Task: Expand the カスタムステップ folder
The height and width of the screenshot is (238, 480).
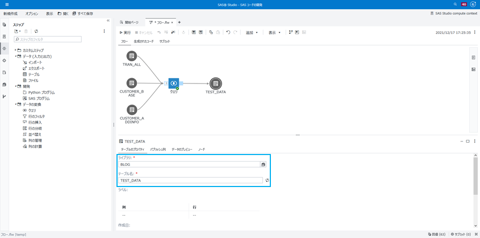Action: tap(15, 50)
